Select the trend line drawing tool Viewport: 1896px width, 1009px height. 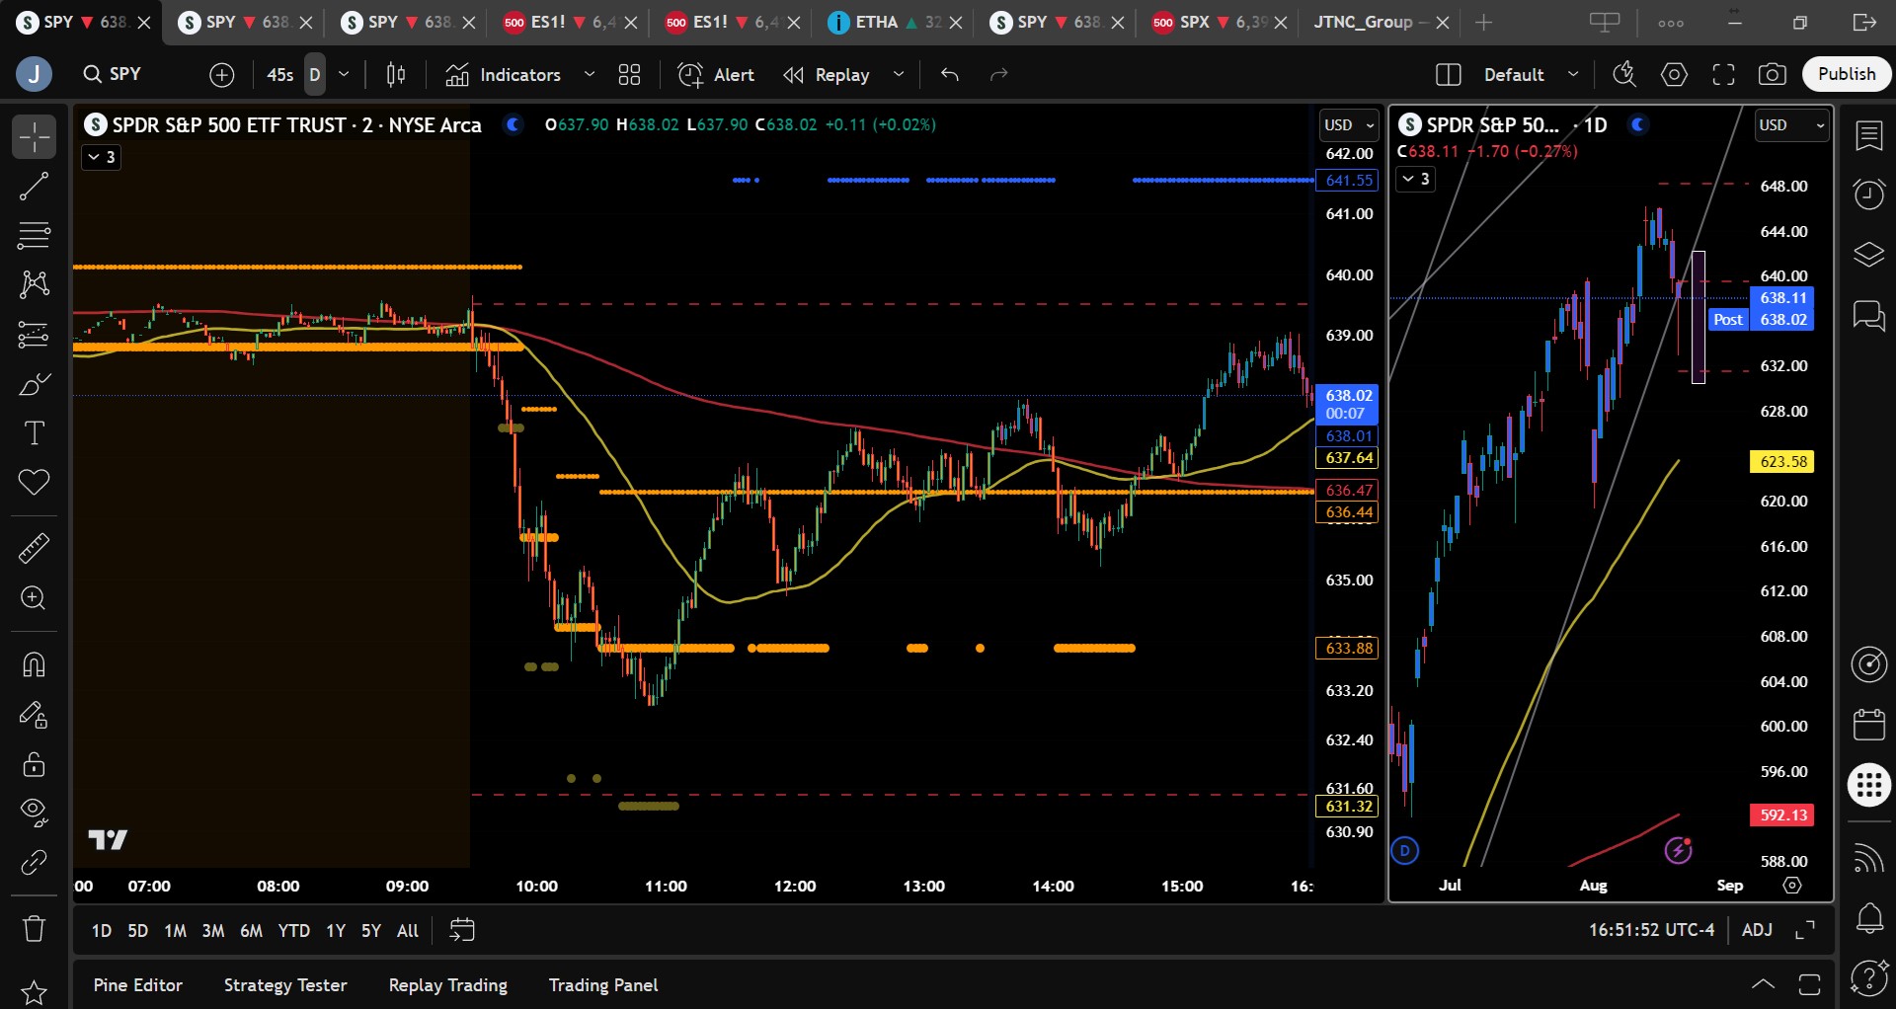pos(34,186)
